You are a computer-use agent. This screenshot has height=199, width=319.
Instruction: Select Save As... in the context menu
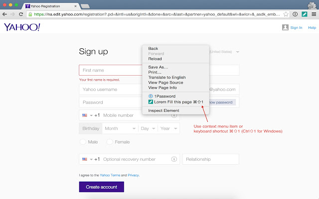175,67
